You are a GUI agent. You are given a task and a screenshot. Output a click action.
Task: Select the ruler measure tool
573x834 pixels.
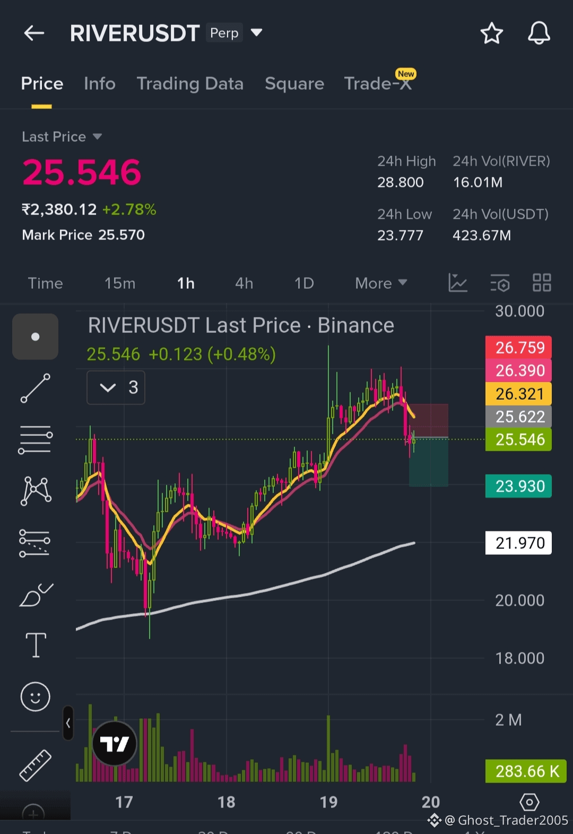click(36, 766)
